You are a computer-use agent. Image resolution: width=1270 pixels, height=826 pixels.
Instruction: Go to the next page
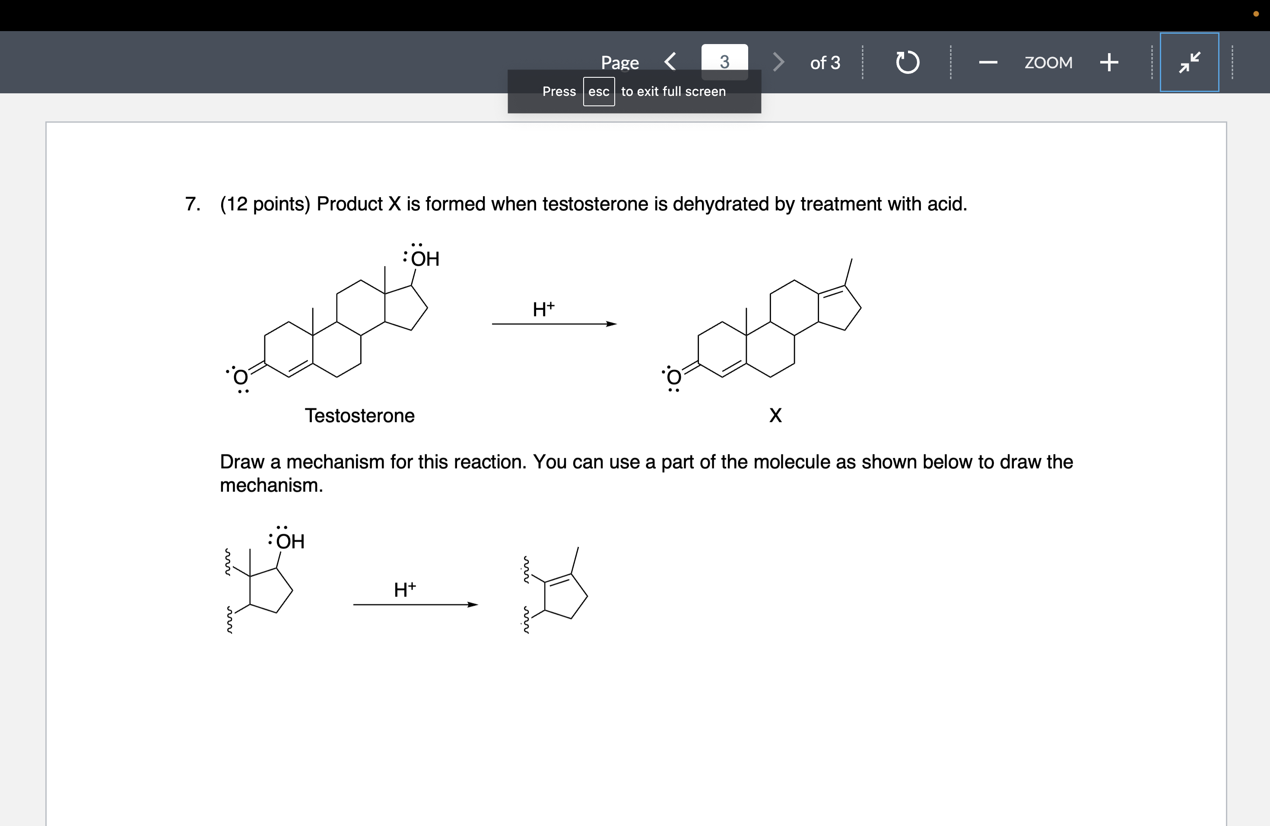(778, 61)
